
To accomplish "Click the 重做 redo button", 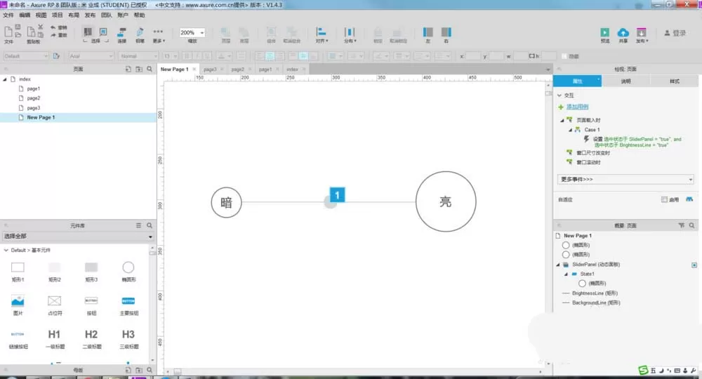I will pos(59,35).
